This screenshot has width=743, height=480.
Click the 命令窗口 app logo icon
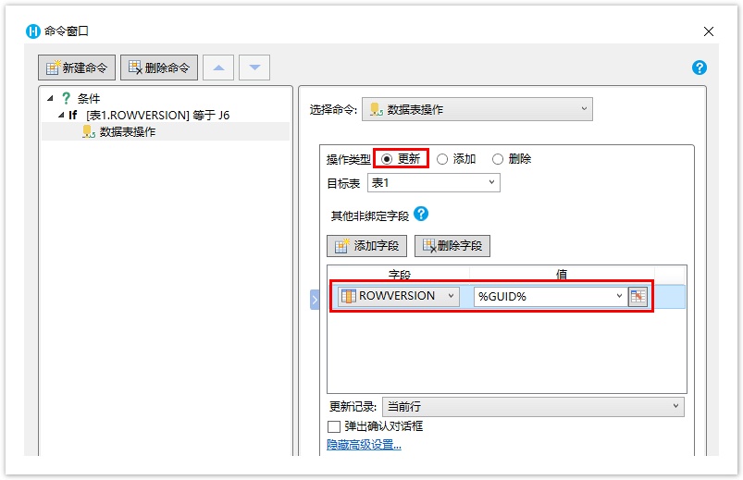coord(32,31)
